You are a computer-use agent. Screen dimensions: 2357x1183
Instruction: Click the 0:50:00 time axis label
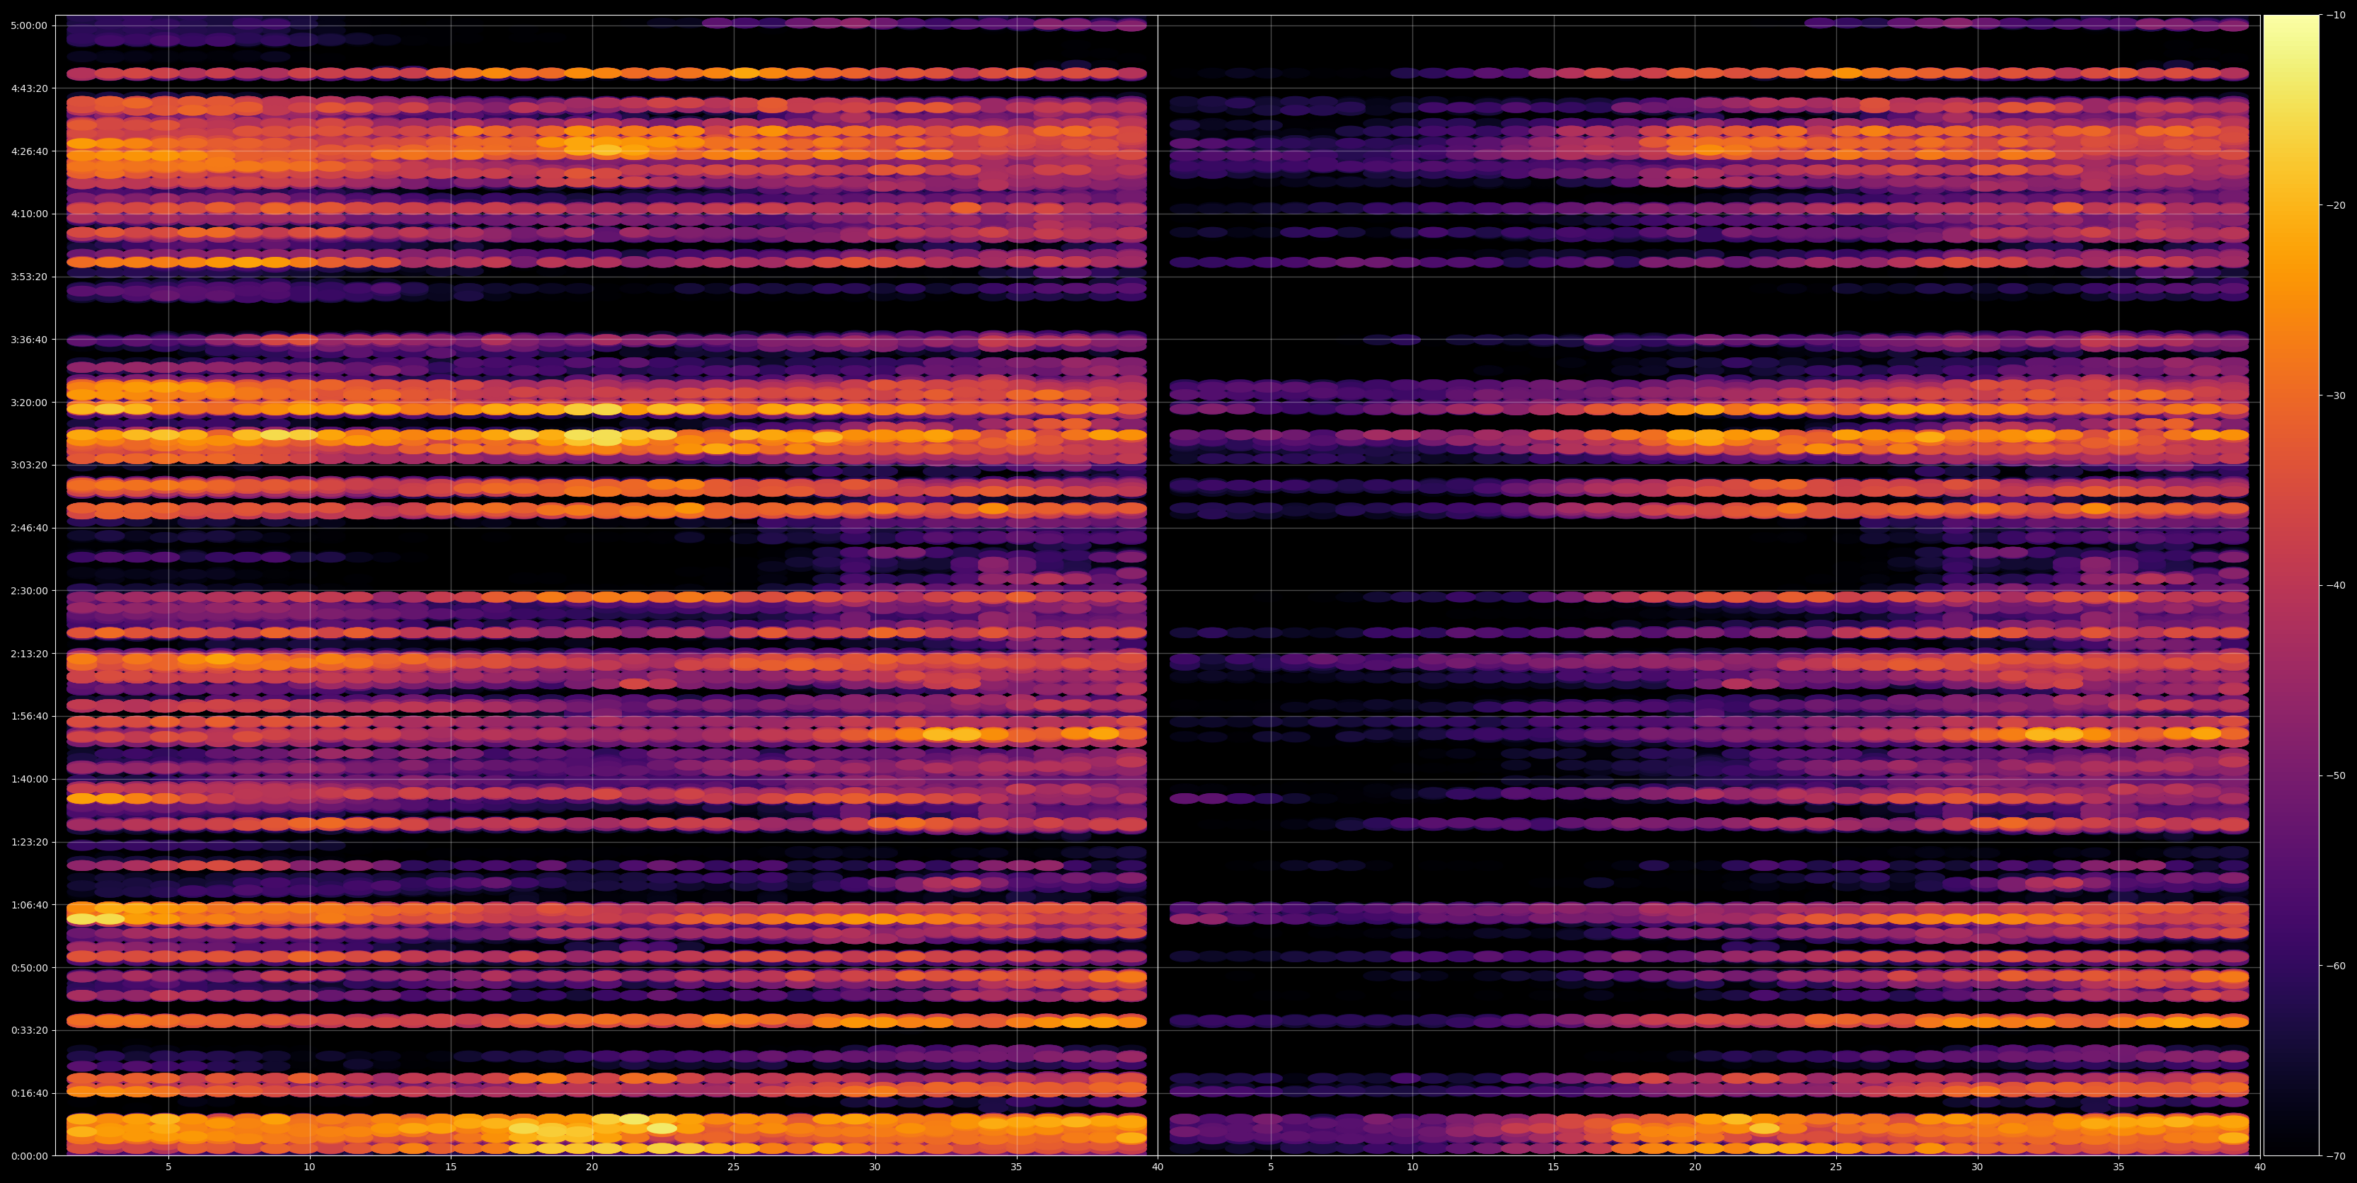click(x=28, y=968)
